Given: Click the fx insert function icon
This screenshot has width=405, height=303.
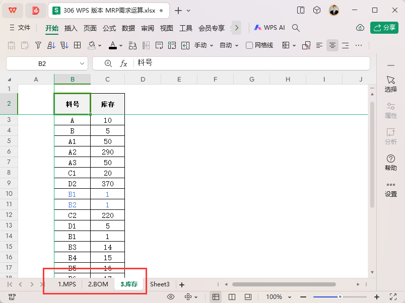Looking at the screenshot, I should click(123, 63).
